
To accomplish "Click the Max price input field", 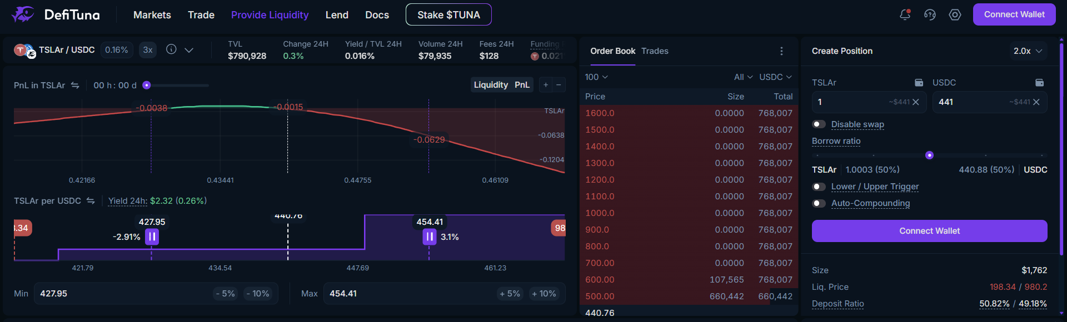I will 389,293.
